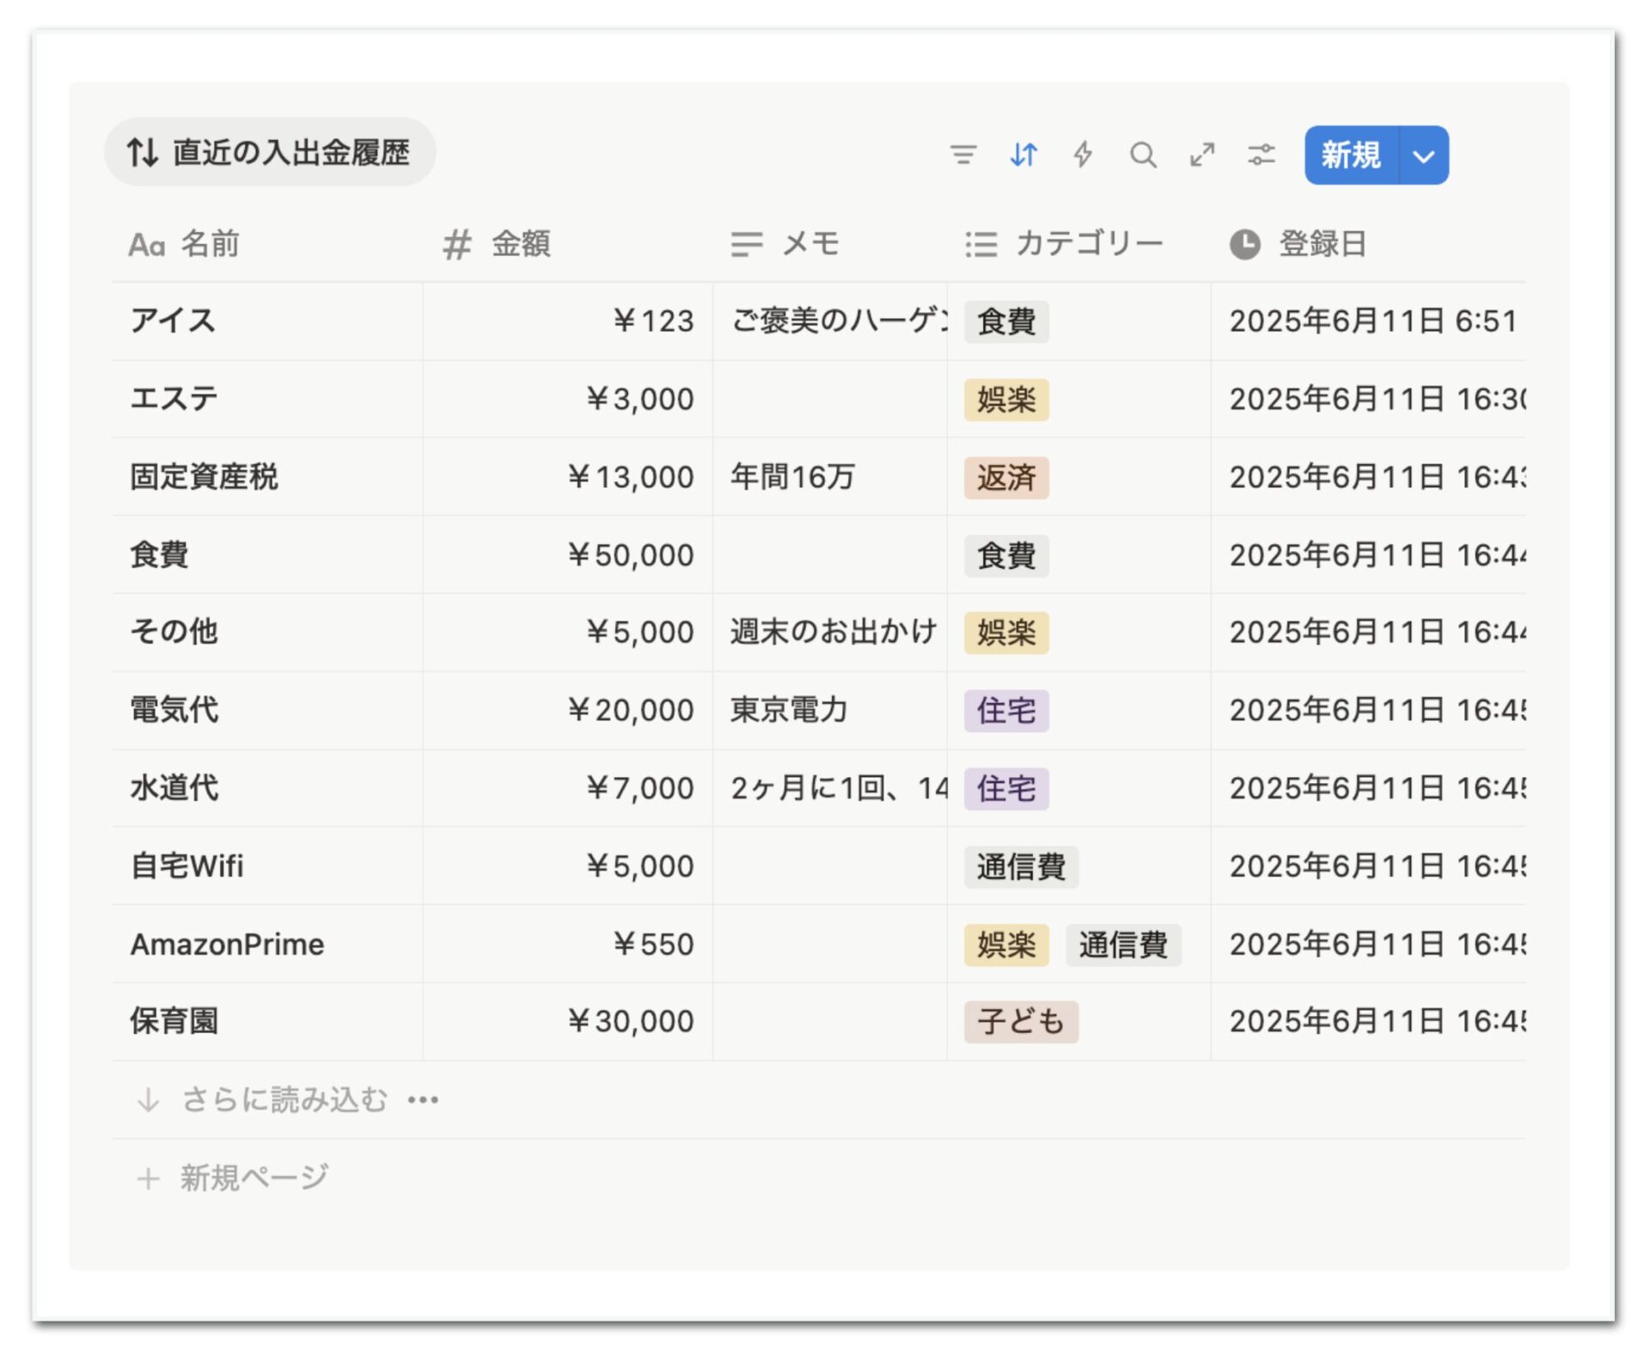Click the purple 住宅 tag on 電気代
1650x1358 pixels.
(x=1005, y=711)
